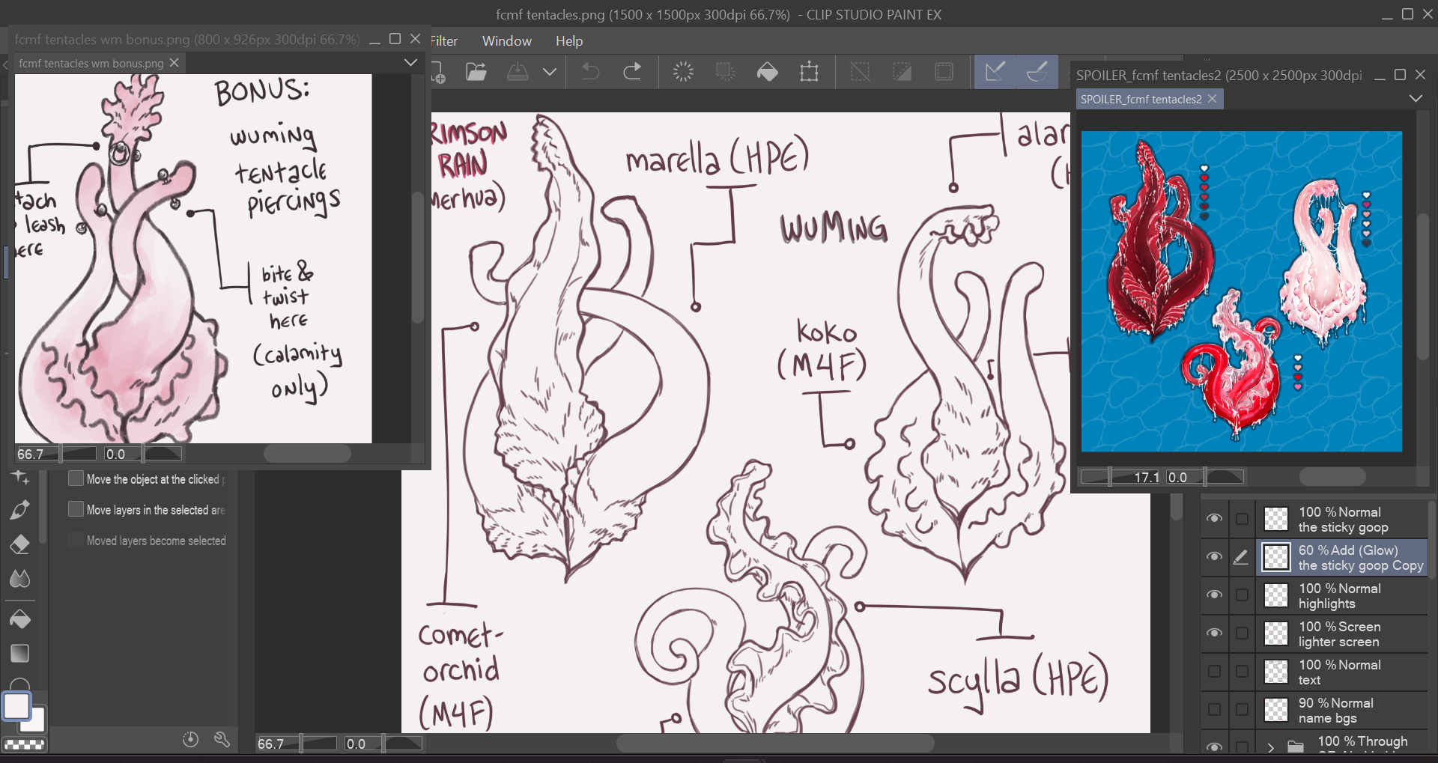Open the dropdown arrow next to Save
The image size is (1438, 763).
550,72
